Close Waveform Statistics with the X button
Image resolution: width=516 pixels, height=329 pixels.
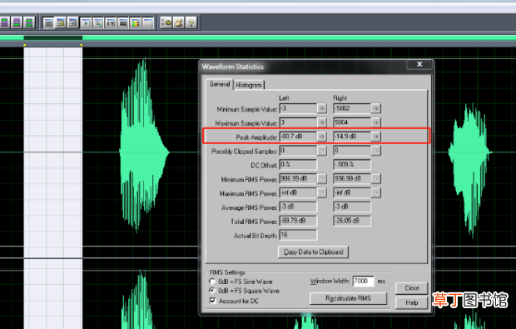click(x=419, y=64)
